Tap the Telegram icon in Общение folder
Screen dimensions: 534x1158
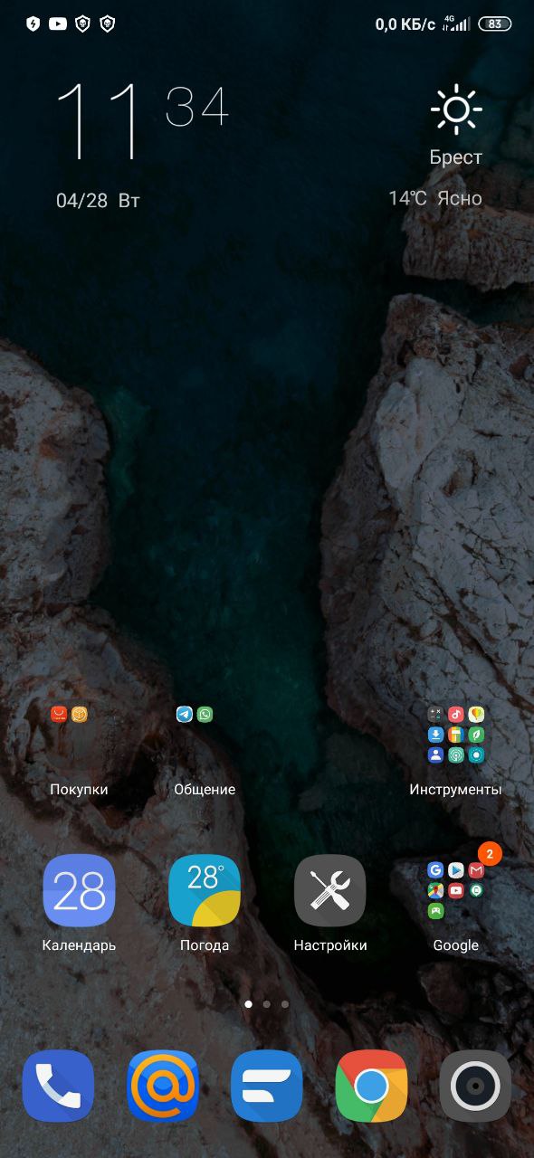(x=184, y=715)
